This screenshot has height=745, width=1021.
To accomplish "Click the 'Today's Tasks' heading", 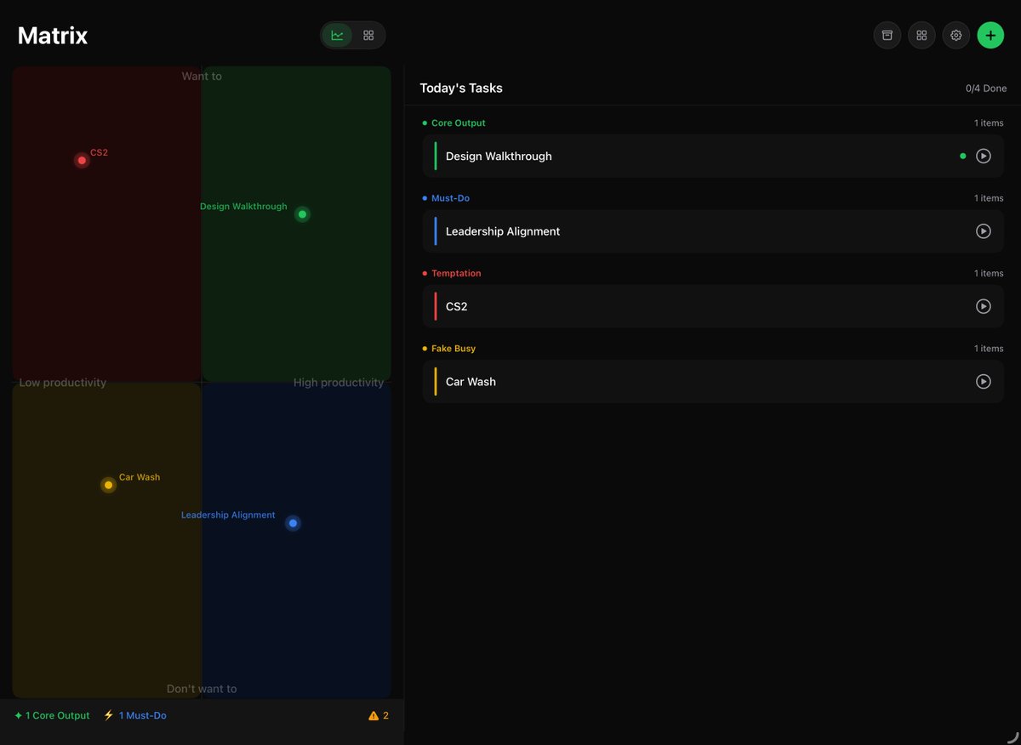I will (x=461, y=88).
